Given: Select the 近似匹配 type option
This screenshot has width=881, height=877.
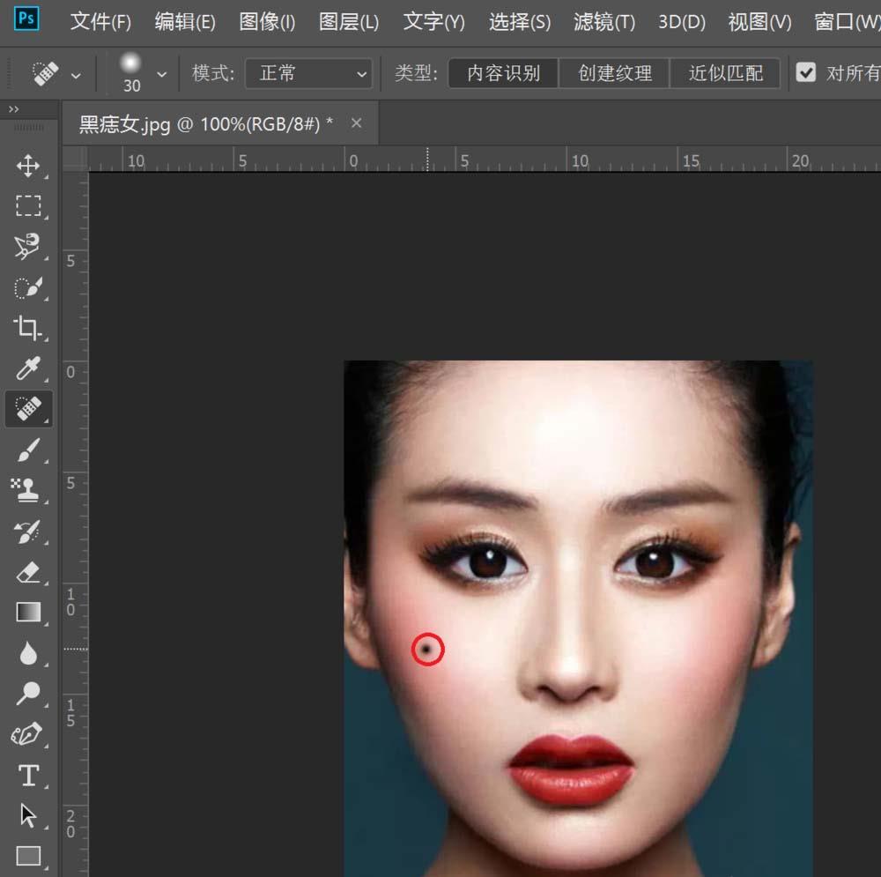Looking at the screenshot, I should [x=725, y=73].
